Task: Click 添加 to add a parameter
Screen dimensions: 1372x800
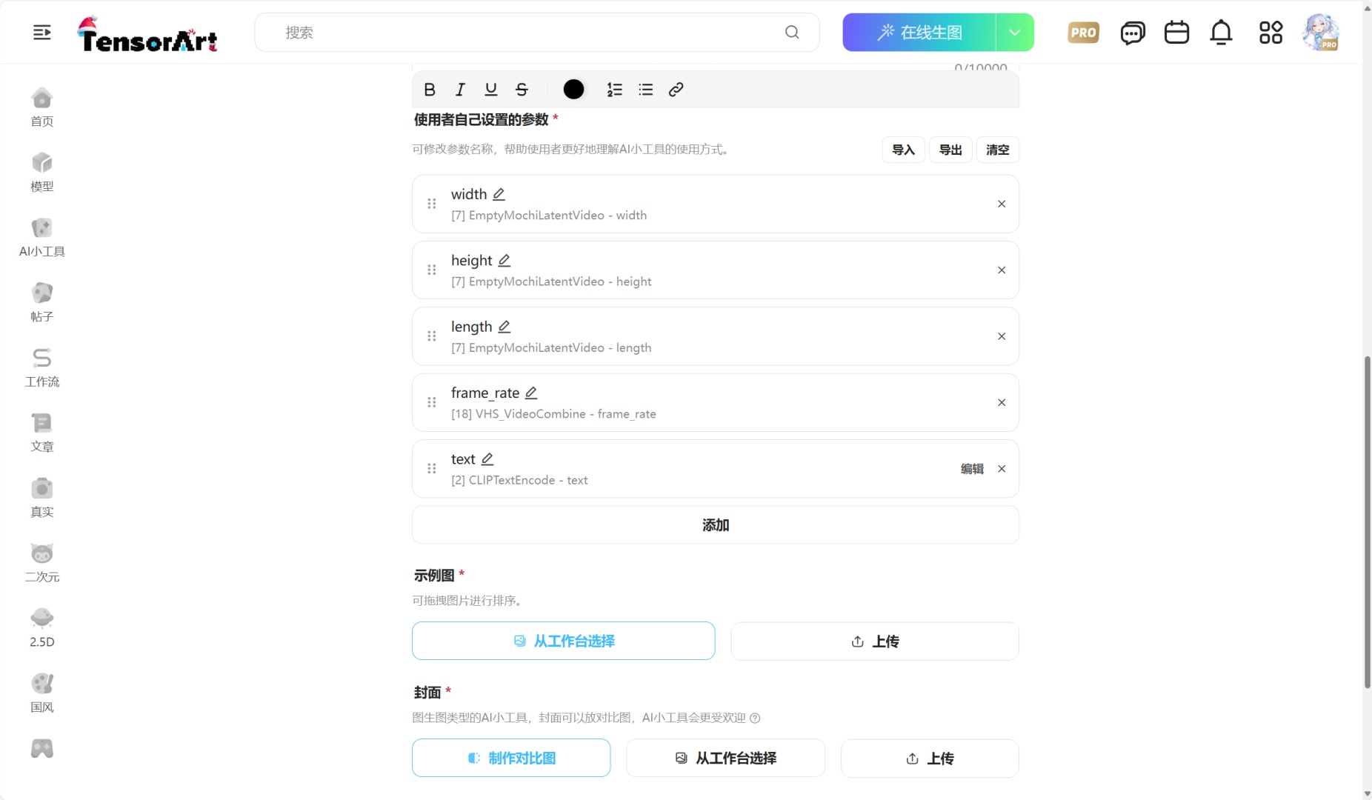Action: point(716,525)
